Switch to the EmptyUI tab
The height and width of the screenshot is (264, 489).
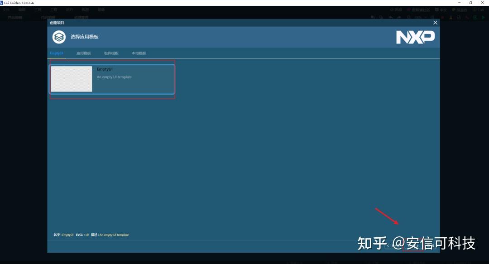(x=57, y=53)
